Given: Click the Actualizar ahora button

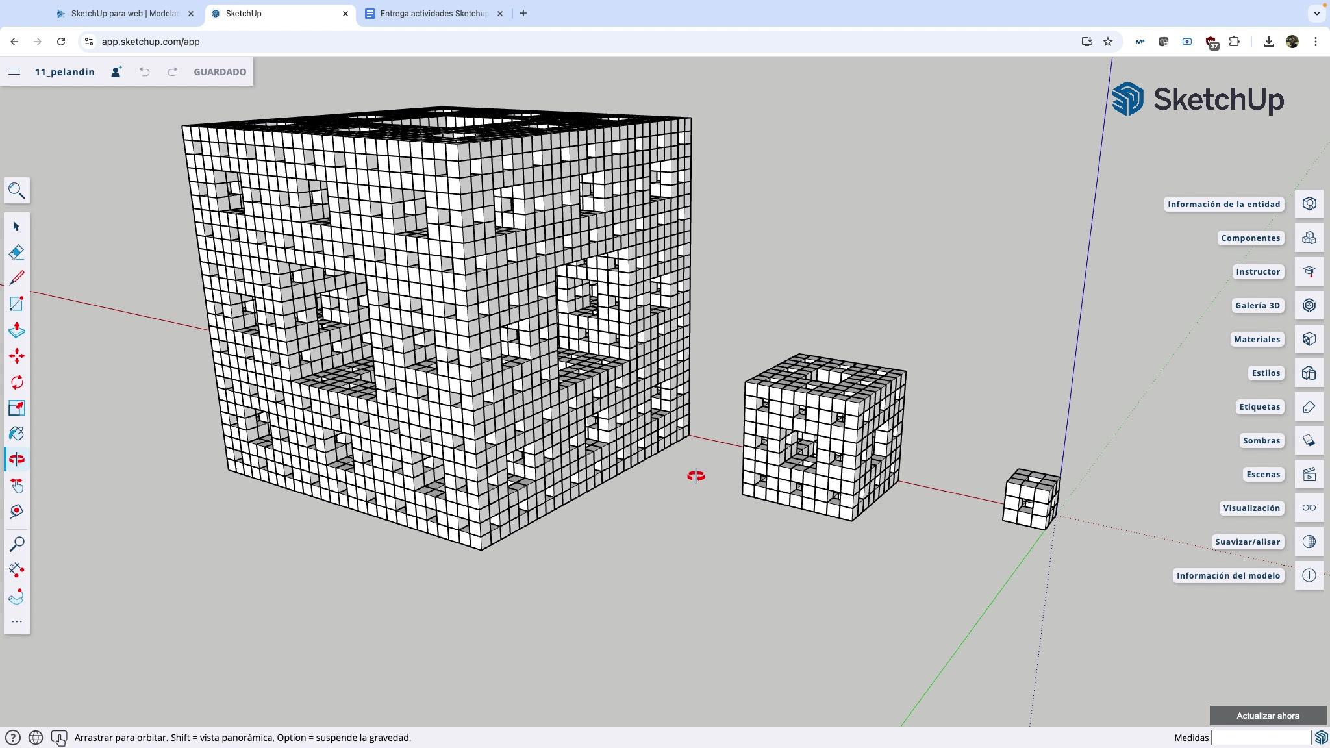Looking at the screenshot, I should point(1267,716).
